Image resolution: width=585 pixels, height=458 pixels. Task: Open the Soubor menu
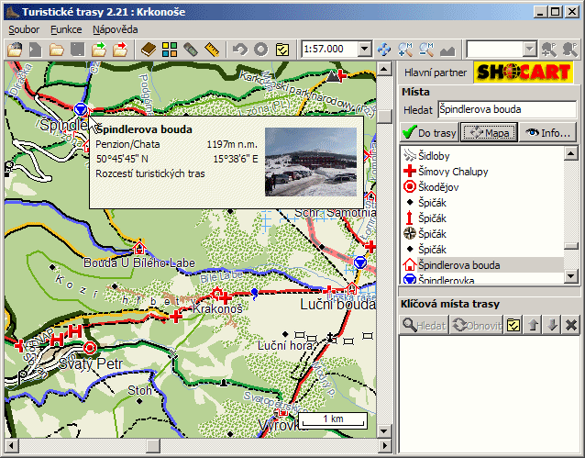point(24,29)
